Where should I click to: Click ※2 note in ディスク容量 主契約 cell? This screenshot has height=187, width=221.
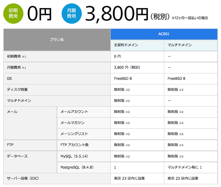[x=127, y=90]
